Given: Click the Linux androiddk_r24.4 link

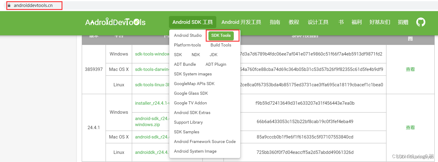Looking at the screenshot, I should 152,152.
